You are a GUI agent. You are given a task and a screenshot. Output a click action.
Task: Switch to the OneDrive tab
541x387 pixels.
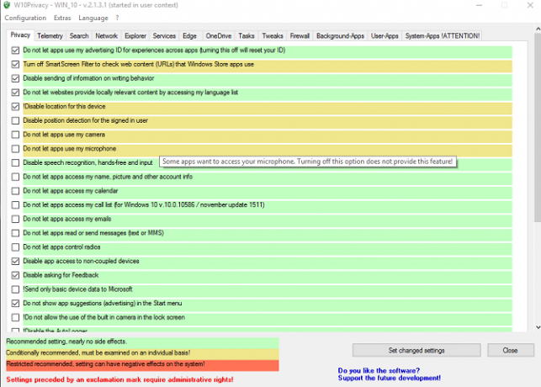[219, 36]
